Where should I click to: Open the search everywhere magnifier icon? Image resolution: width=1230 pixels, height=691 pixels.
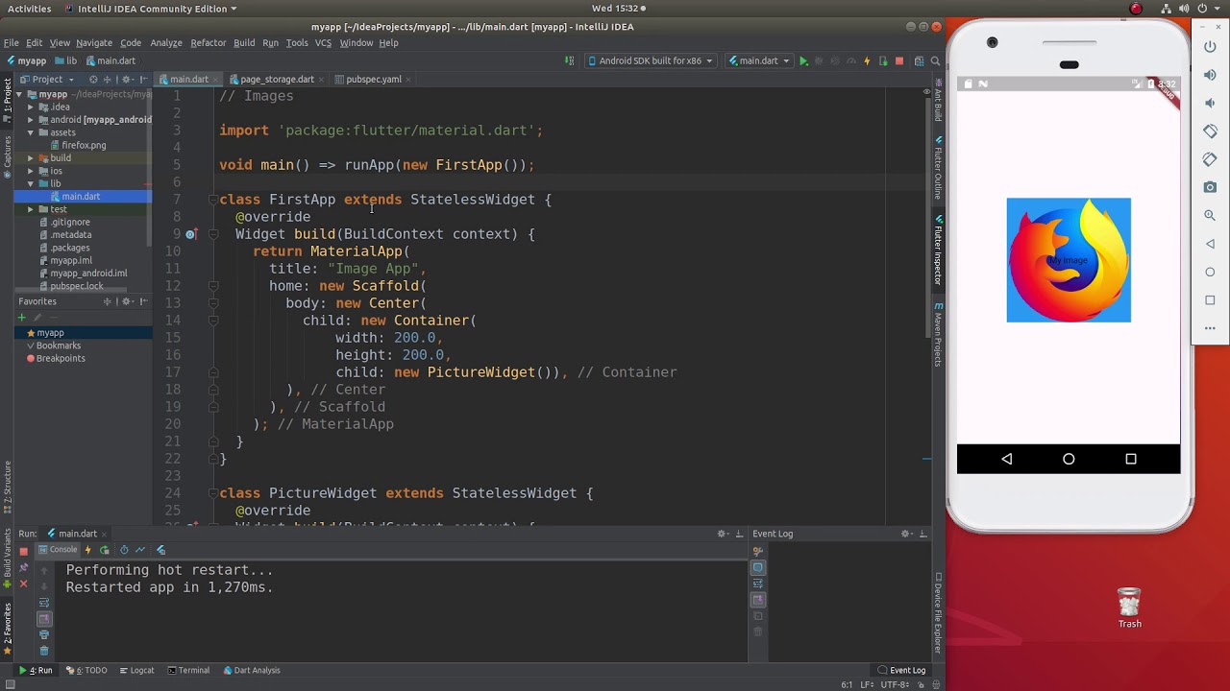click(935, 61)
